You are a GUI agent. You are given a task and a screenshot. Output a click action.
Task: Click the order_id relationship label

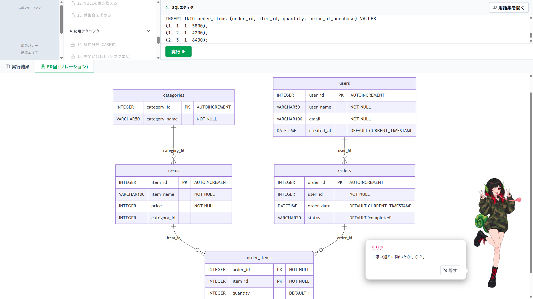[x=345, y=238]
